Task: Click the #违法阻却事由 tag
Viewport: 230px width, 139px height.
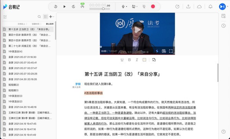Action: pos(94,93)
